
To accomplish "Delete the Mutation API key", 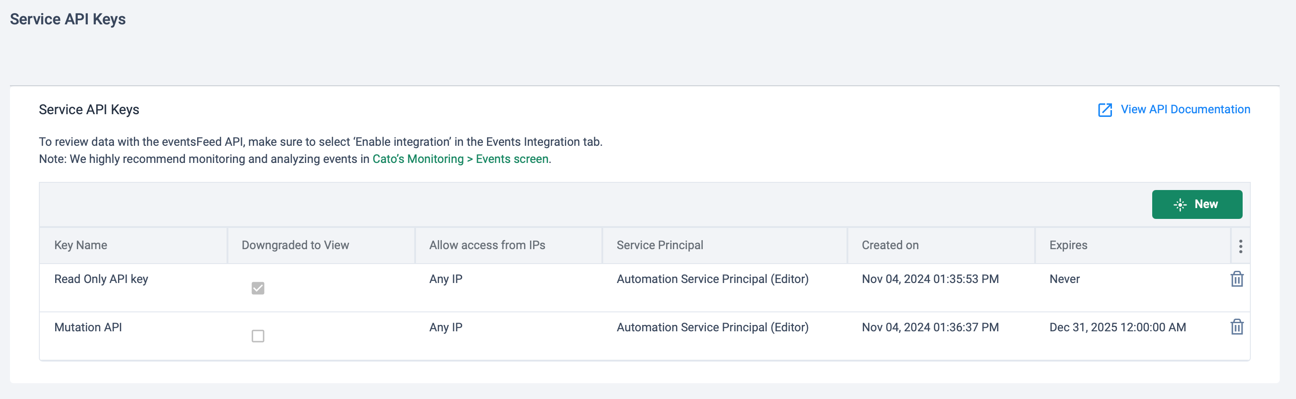I will coord(1237,327).
